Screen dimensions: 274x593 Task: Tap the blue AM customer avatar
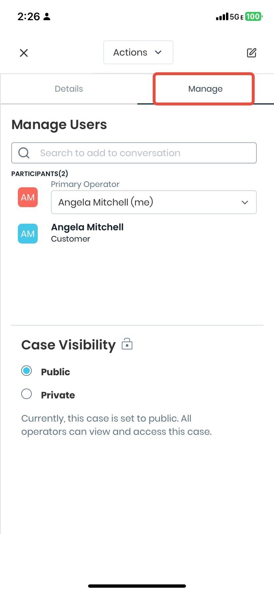(28, 234)
